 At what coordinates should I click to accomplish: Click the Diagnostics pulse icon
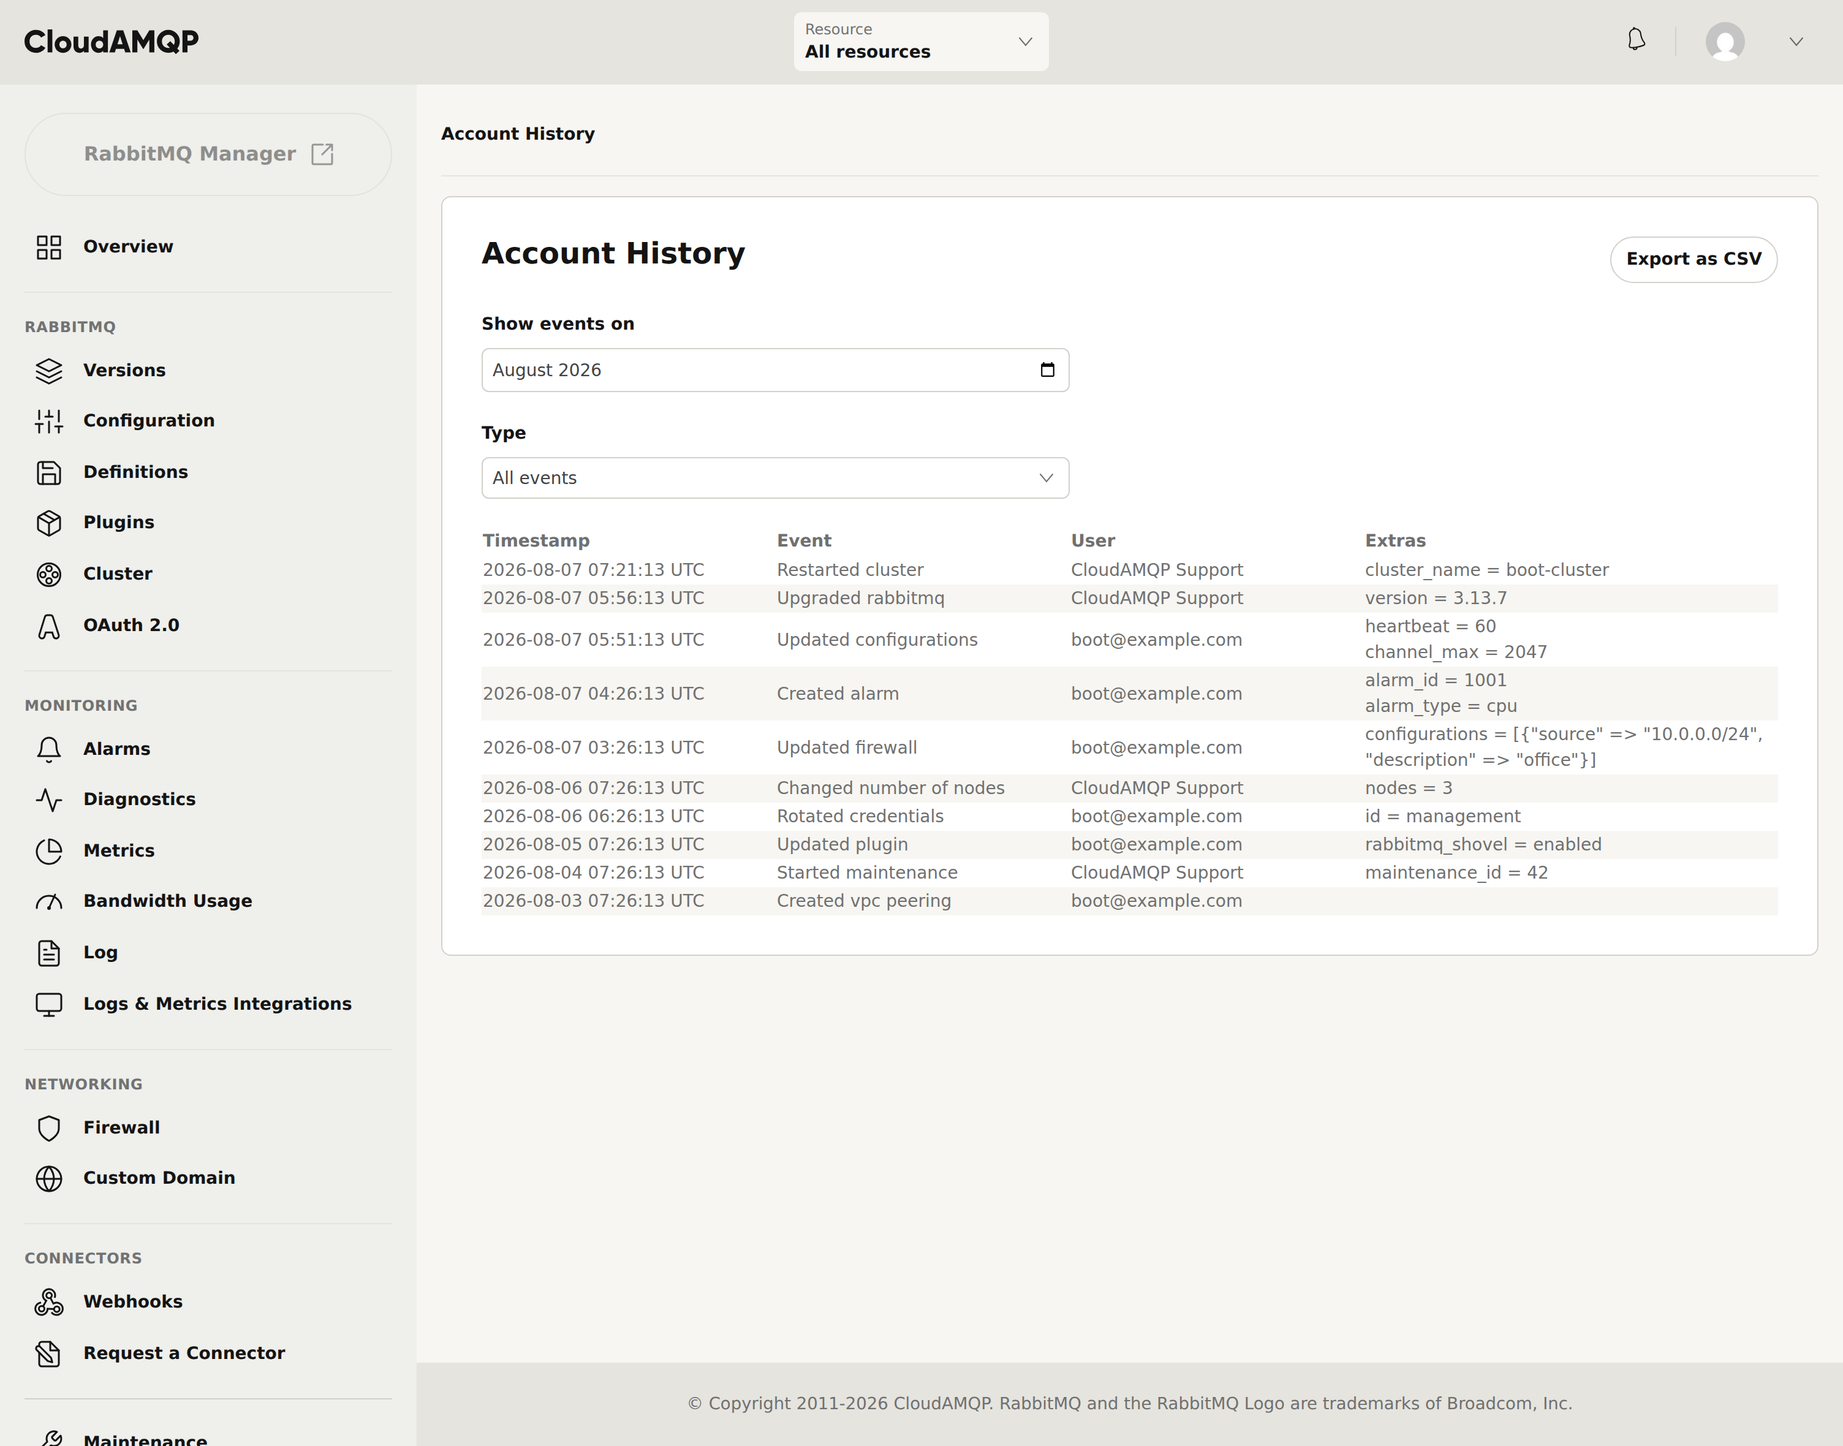pyautogui.click(x=49, y=800)
